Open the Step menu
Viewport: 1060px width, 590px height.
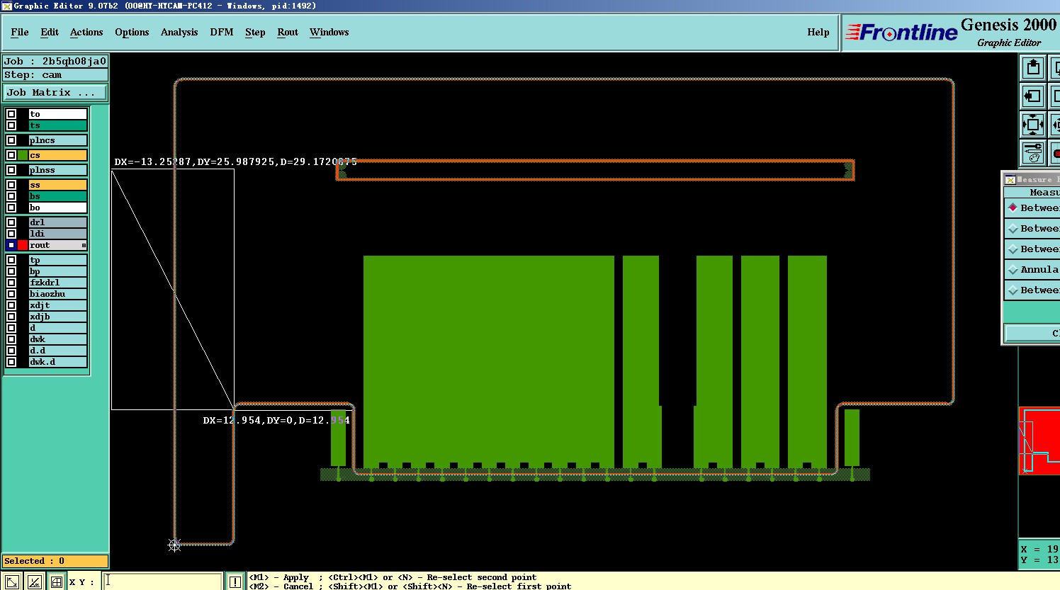tap(255, 32)
